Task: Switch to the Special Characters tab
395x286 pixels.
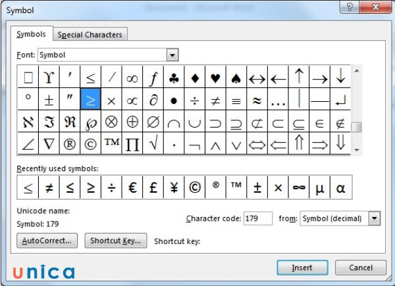Action: [90, 34]
